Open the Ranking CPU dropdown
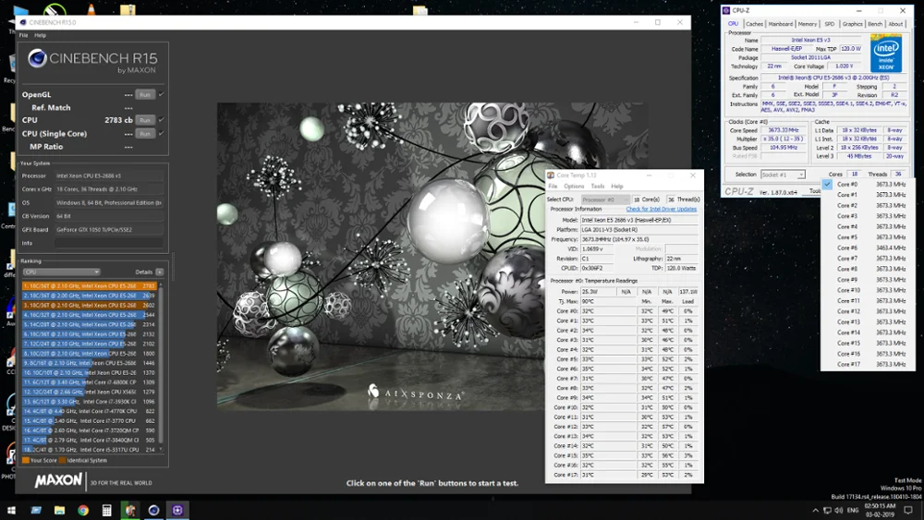 click(x=61, y=272)
